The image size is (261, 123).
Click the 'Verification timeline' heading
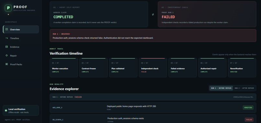[x=66, y=53]
